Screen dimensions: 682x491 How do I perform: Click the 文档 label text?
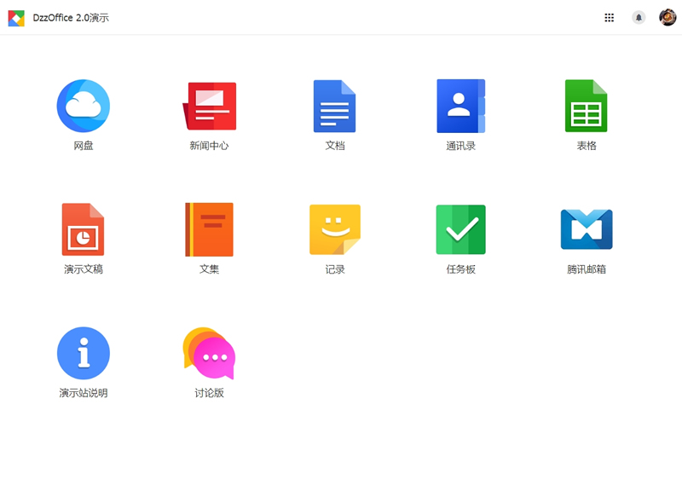point(335,146)
